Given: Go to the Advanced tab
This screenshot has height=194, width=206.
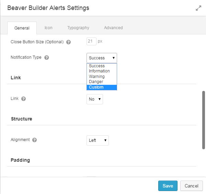Looking at the screenshot, I should coord(113,28).
